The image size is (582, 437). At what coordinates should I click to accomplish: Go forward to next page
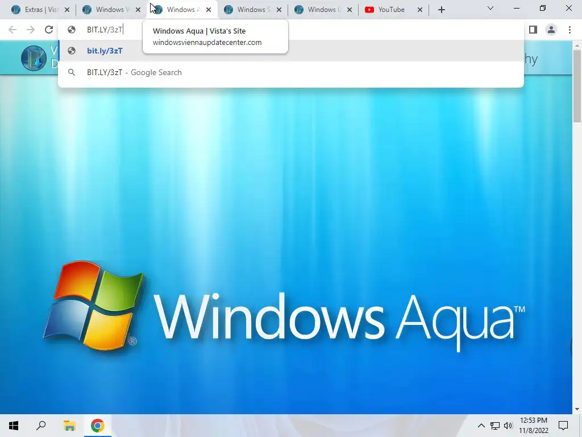coord(31,30)
